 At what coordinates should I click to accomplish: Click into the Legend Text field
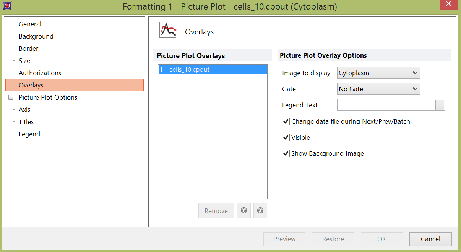tap(386, 105)
